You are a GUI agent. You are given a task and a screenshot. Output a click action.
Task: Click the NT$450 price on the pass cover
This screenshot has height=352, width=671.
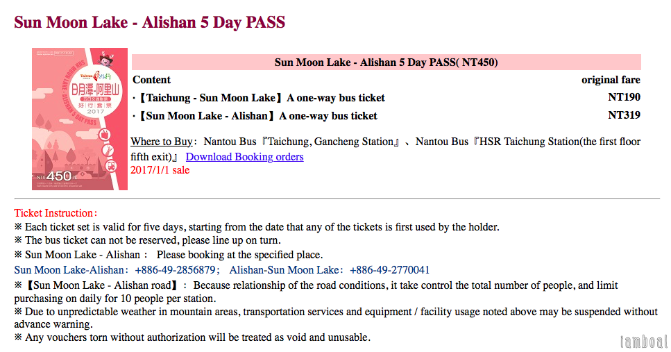point(57,176)
